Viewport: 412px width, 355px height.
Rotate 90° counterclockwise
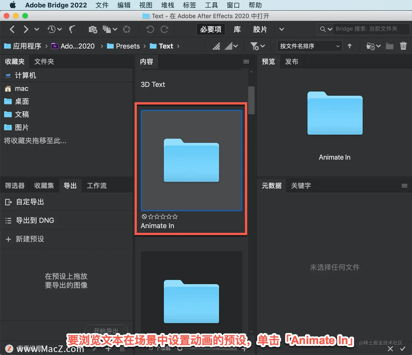click(x=150, y=29)
